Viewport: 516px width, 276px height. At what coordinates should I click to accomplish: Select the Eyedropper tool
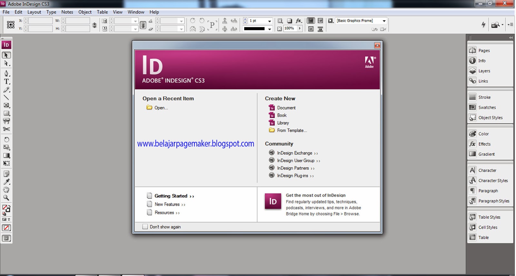point(6,182)
